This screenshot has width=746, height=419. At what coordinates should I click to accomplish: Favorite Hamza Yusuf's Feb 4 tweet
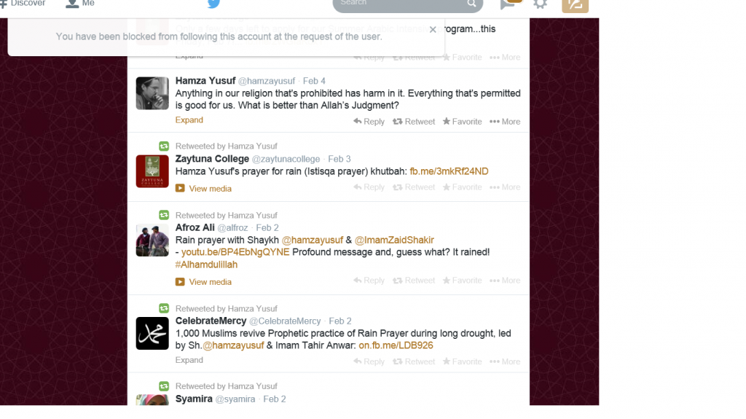coord(463,122)
